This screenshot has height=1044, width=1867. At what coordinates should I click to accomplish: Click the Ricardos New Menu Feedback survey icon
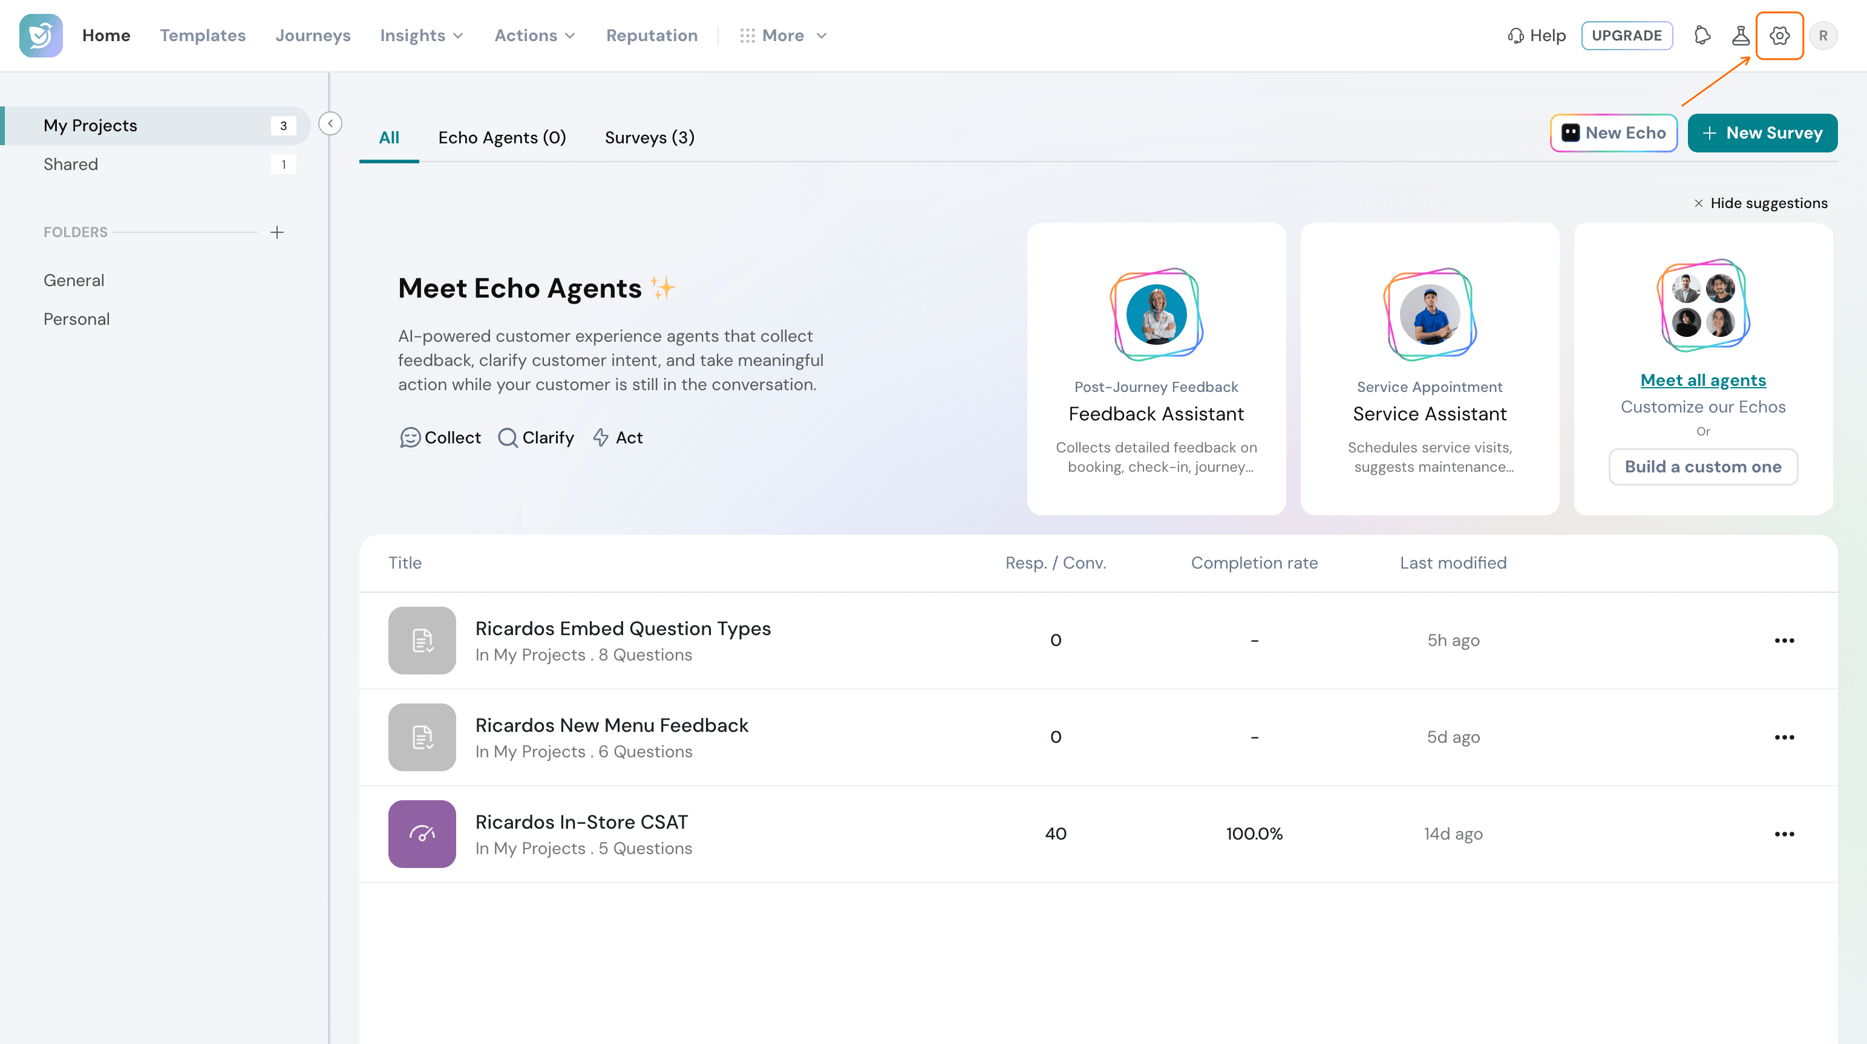pos(422,737)
